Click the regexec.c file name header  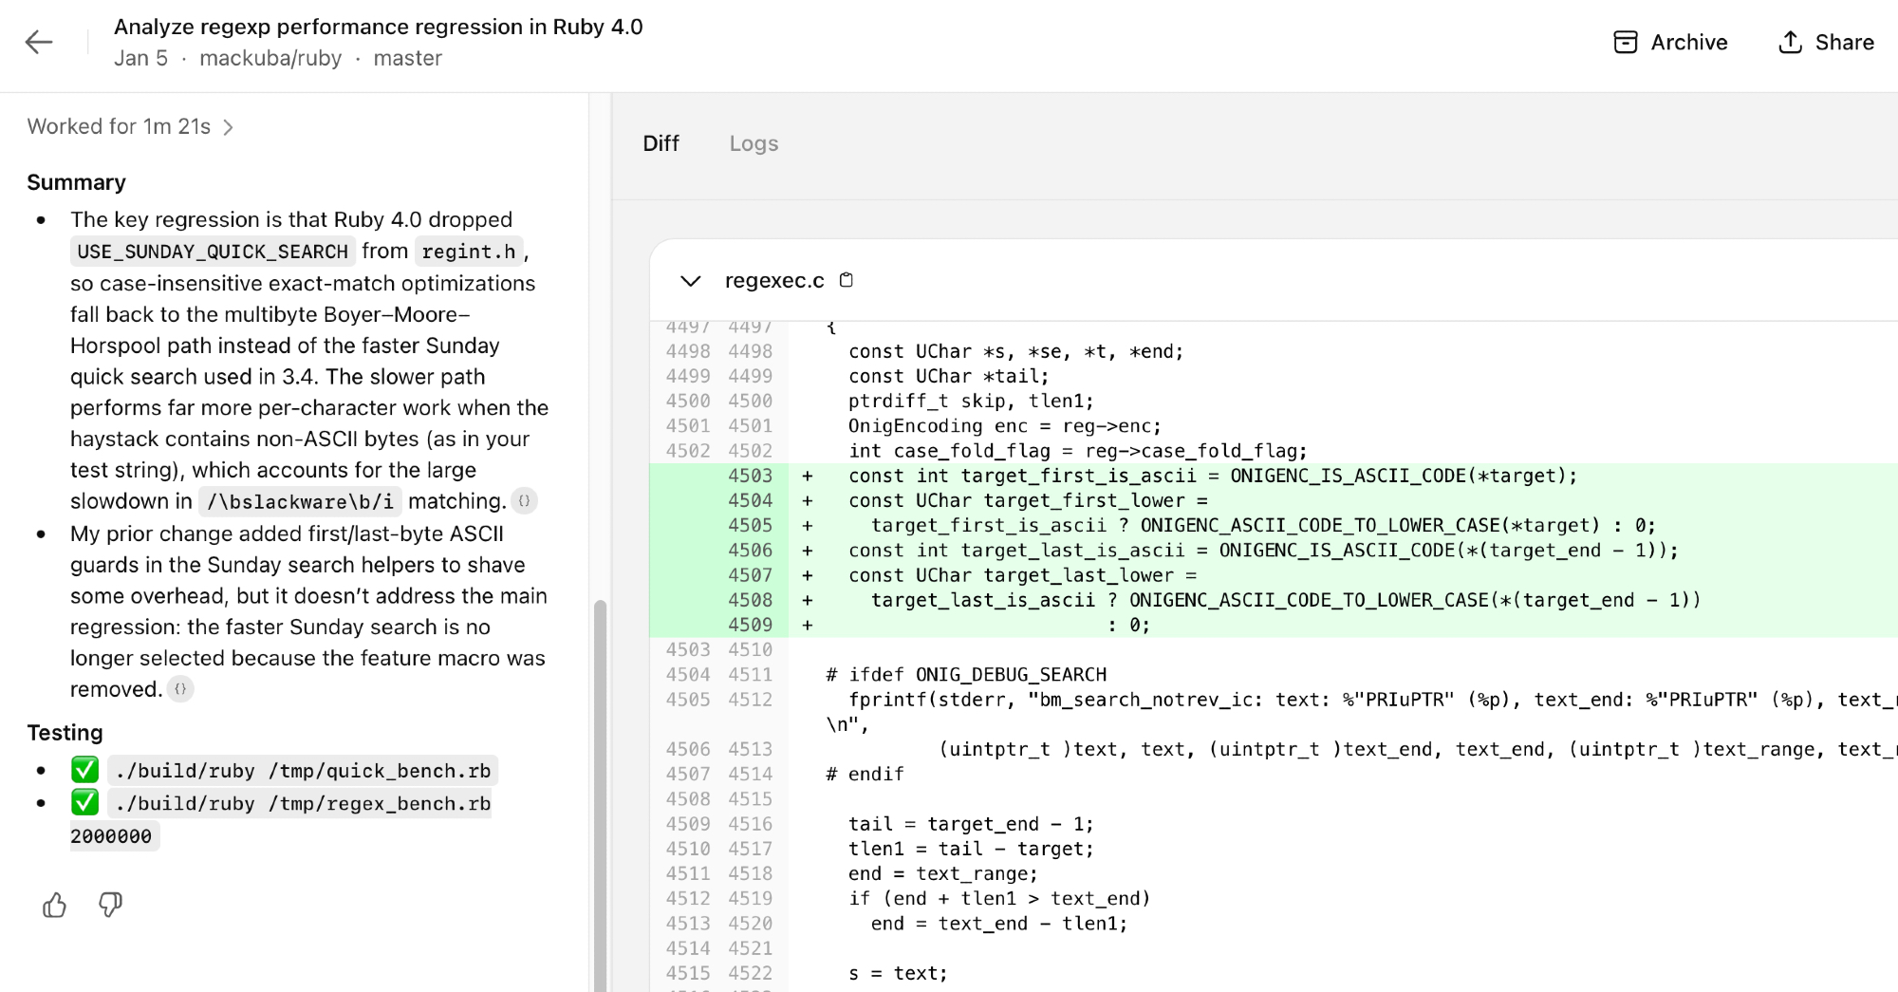coord(773,281)
